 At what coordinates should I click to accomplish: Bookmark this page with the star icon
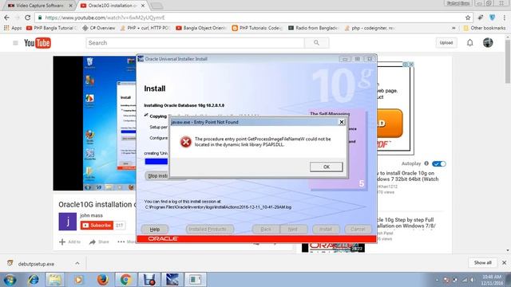tap(468, 18)
